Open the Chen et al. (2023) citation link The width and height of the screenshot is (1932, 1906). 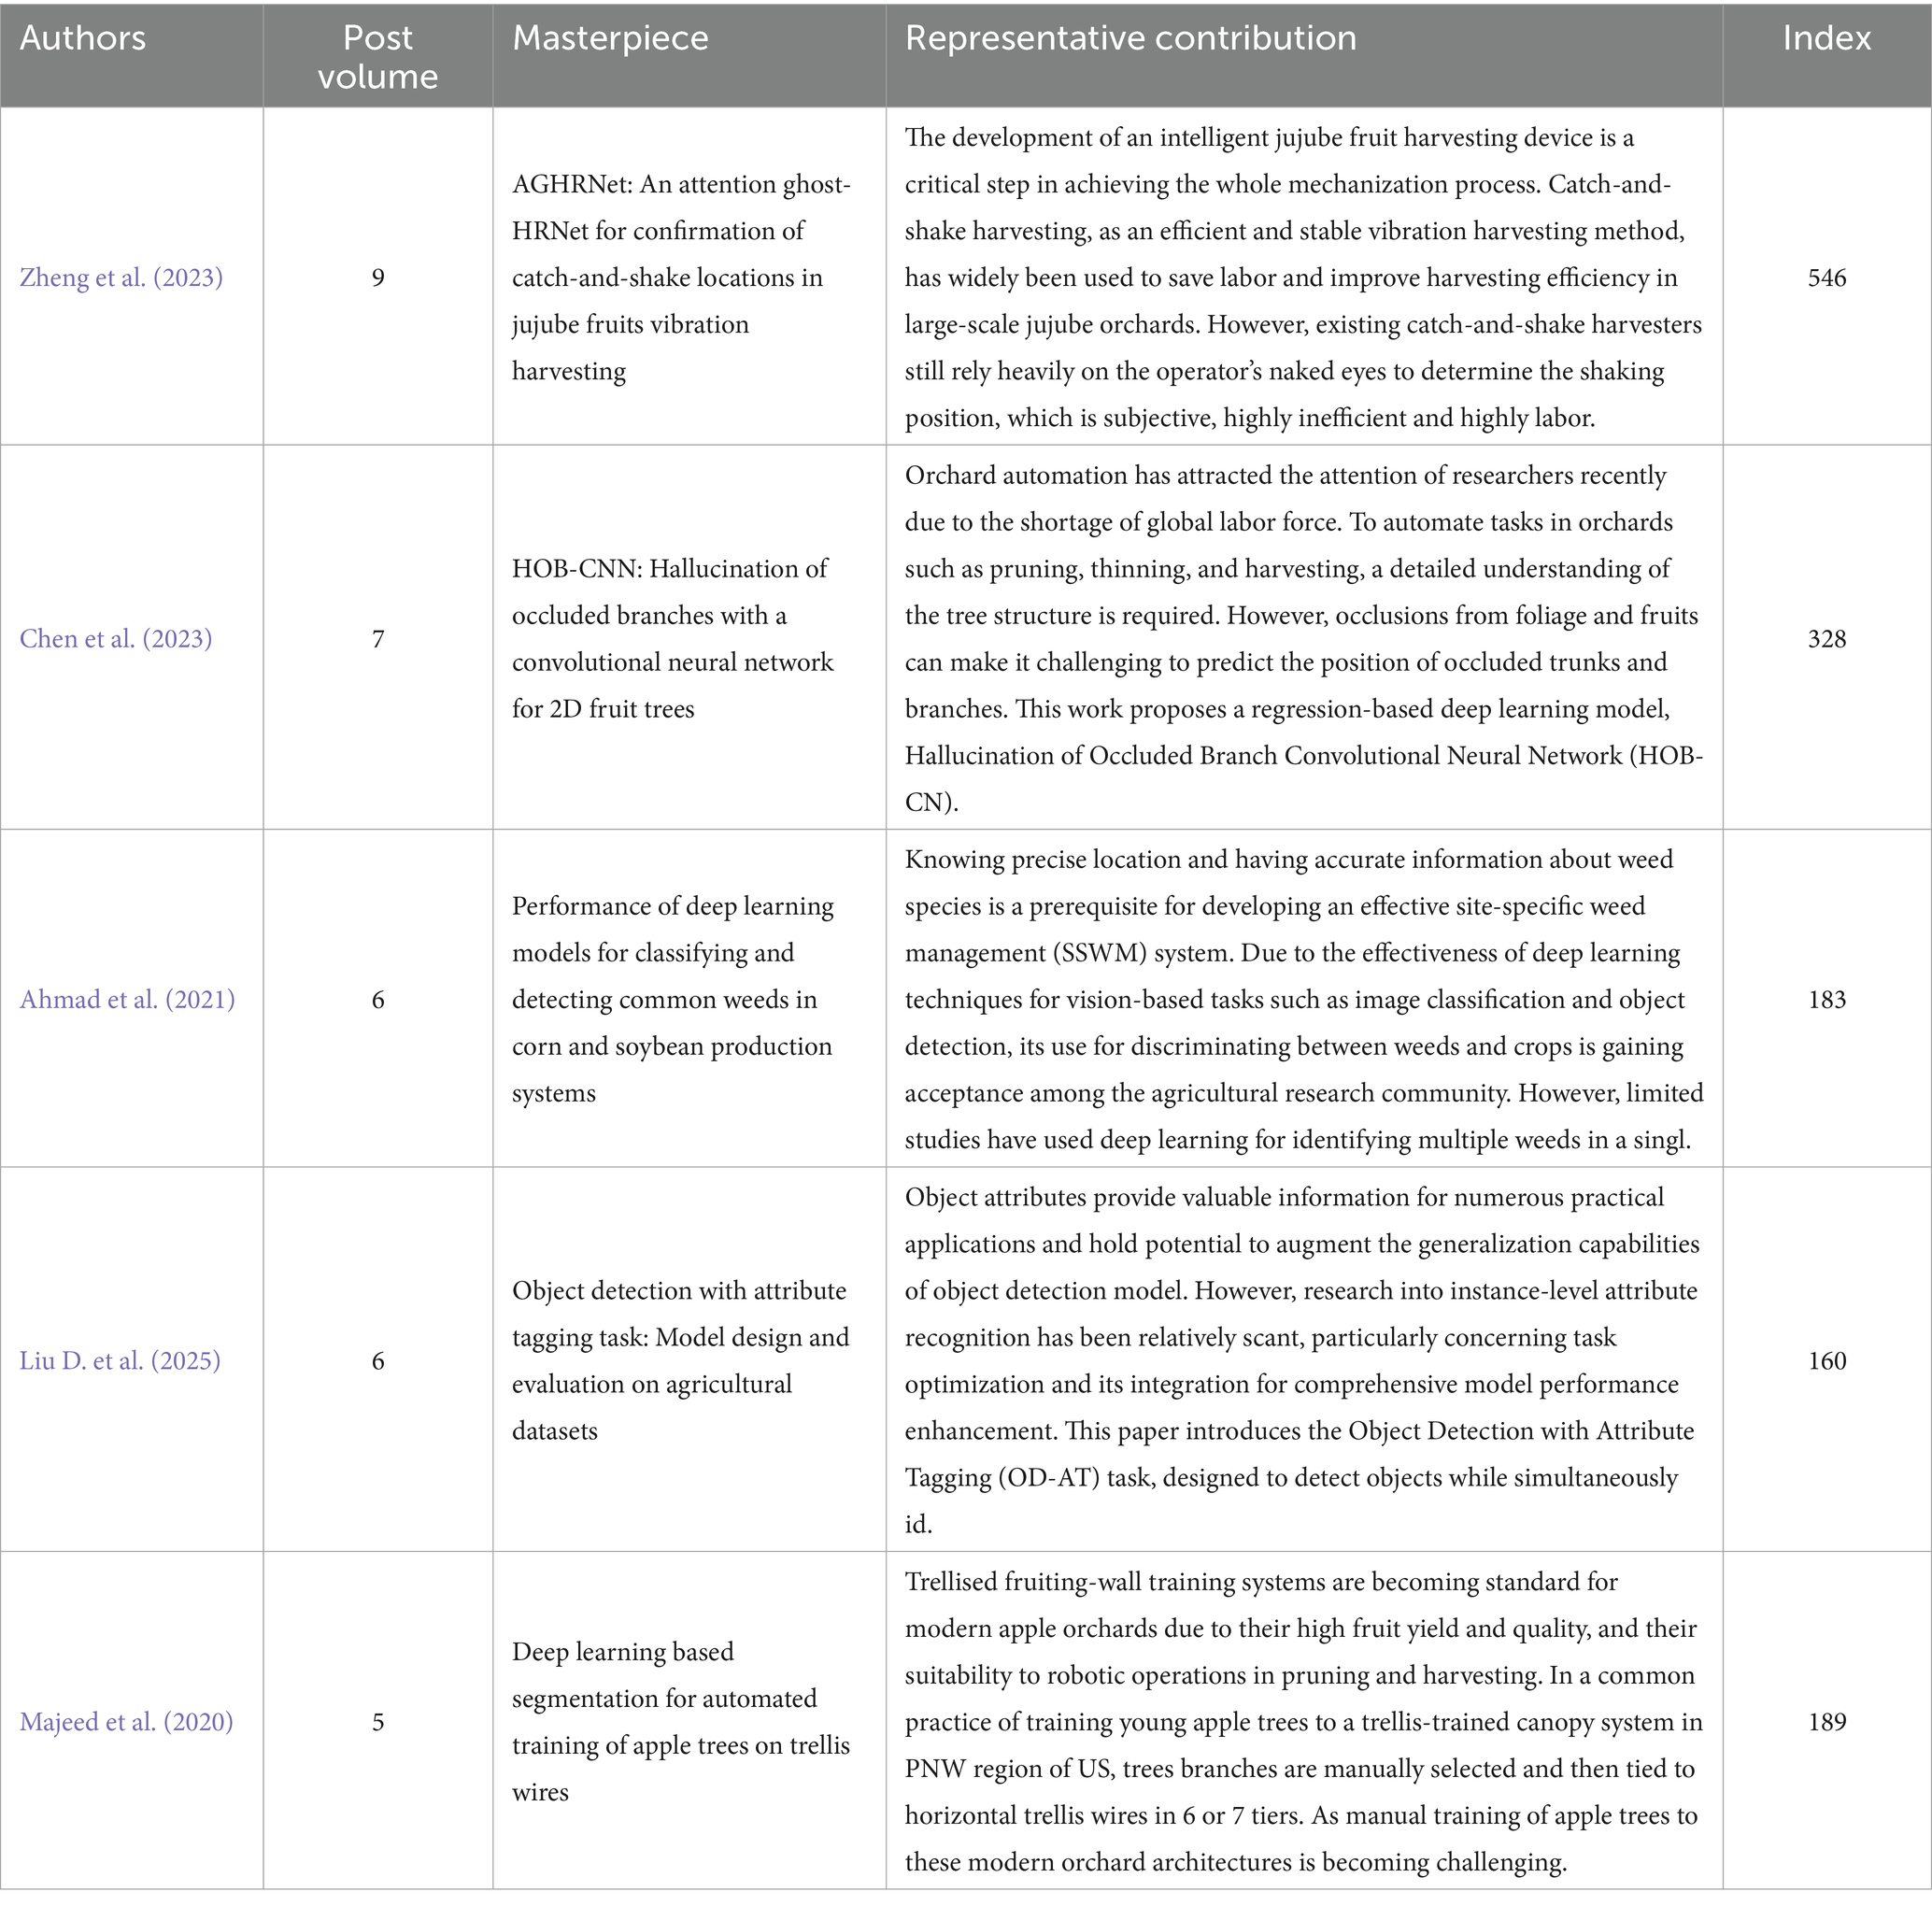116,638
